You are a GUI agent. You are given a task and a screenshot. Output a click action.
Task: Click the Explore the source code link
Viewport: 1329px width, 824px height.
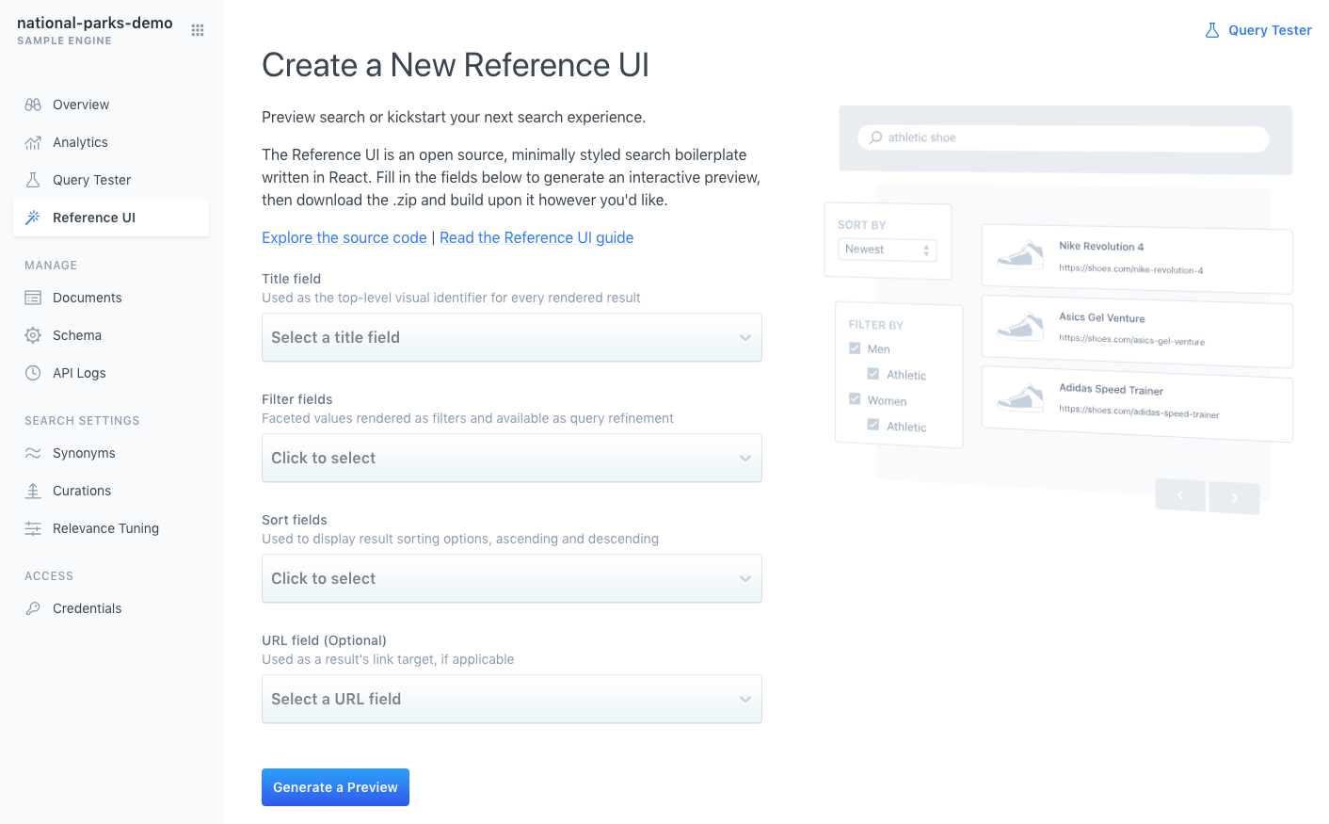(x=344, y=237)
